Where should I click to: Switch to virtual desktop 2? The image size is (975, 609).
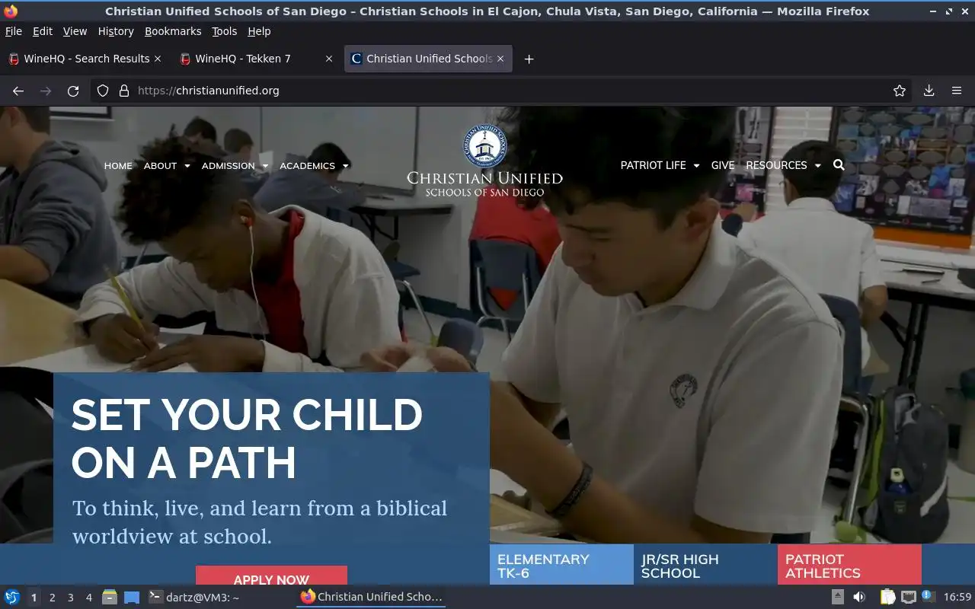[52, 598]
